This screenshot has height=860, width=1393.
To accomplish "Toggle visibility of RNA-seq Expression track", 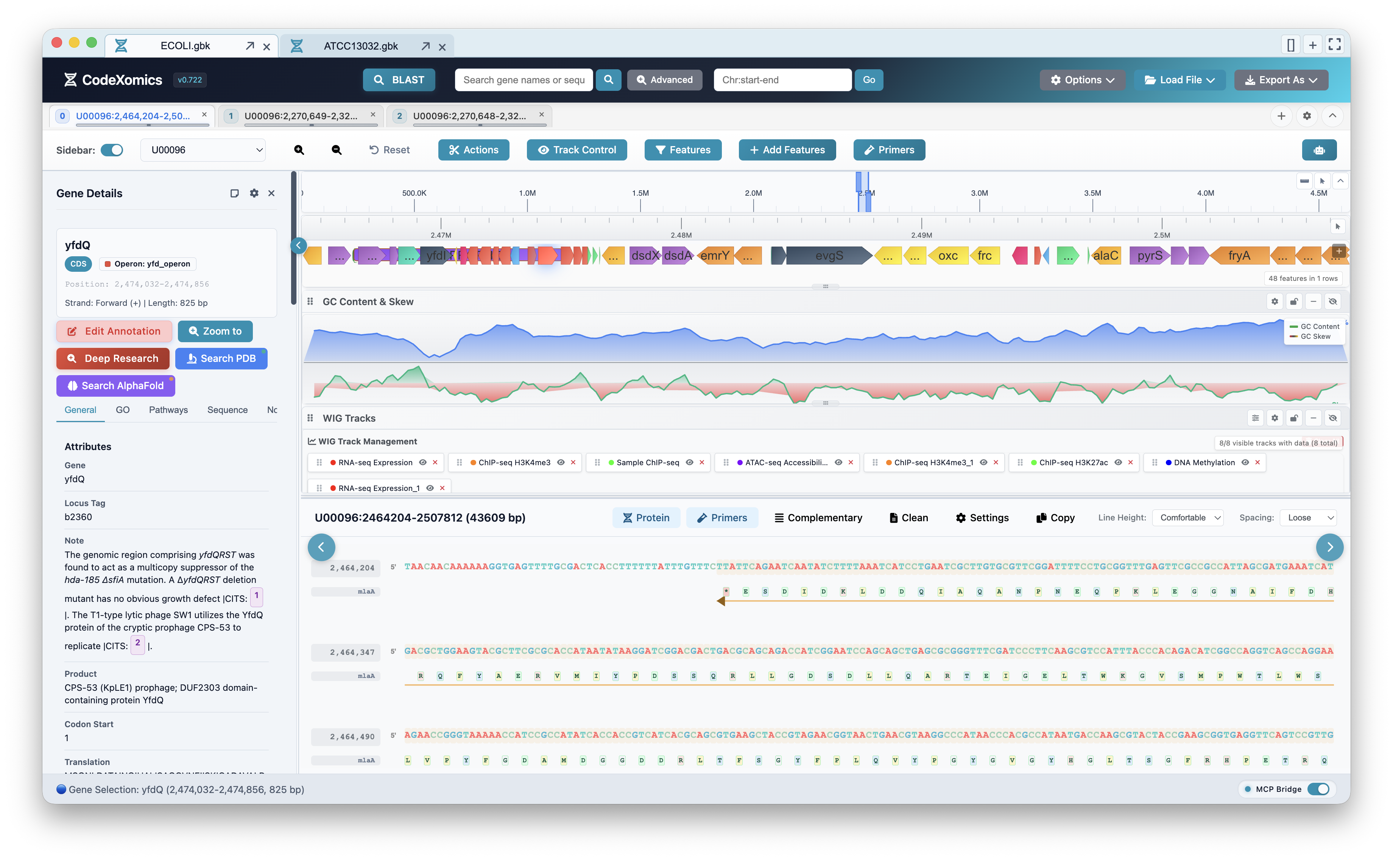I will [422, 463].
